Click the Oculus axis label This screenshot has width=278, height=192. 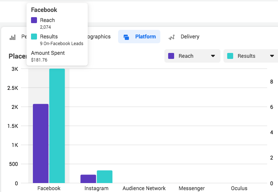click(x=239, y=188)
